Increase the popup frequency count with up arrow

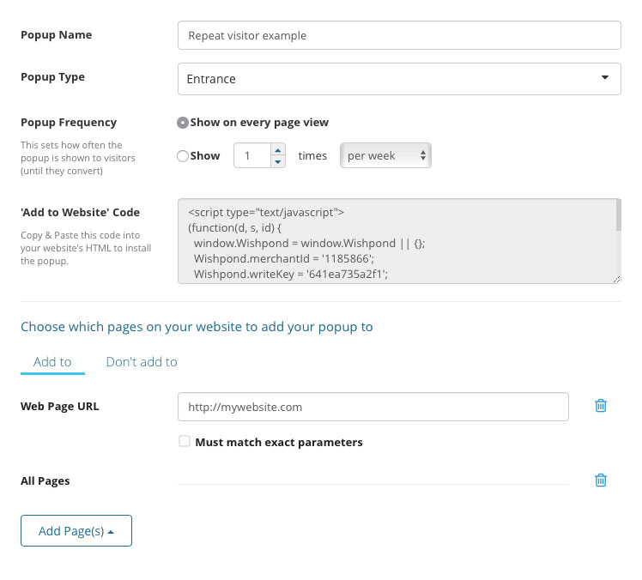click(277, 150)
